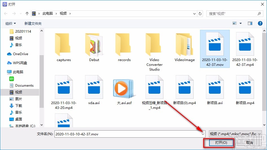Refresh the current folder view

pos(200,14)
